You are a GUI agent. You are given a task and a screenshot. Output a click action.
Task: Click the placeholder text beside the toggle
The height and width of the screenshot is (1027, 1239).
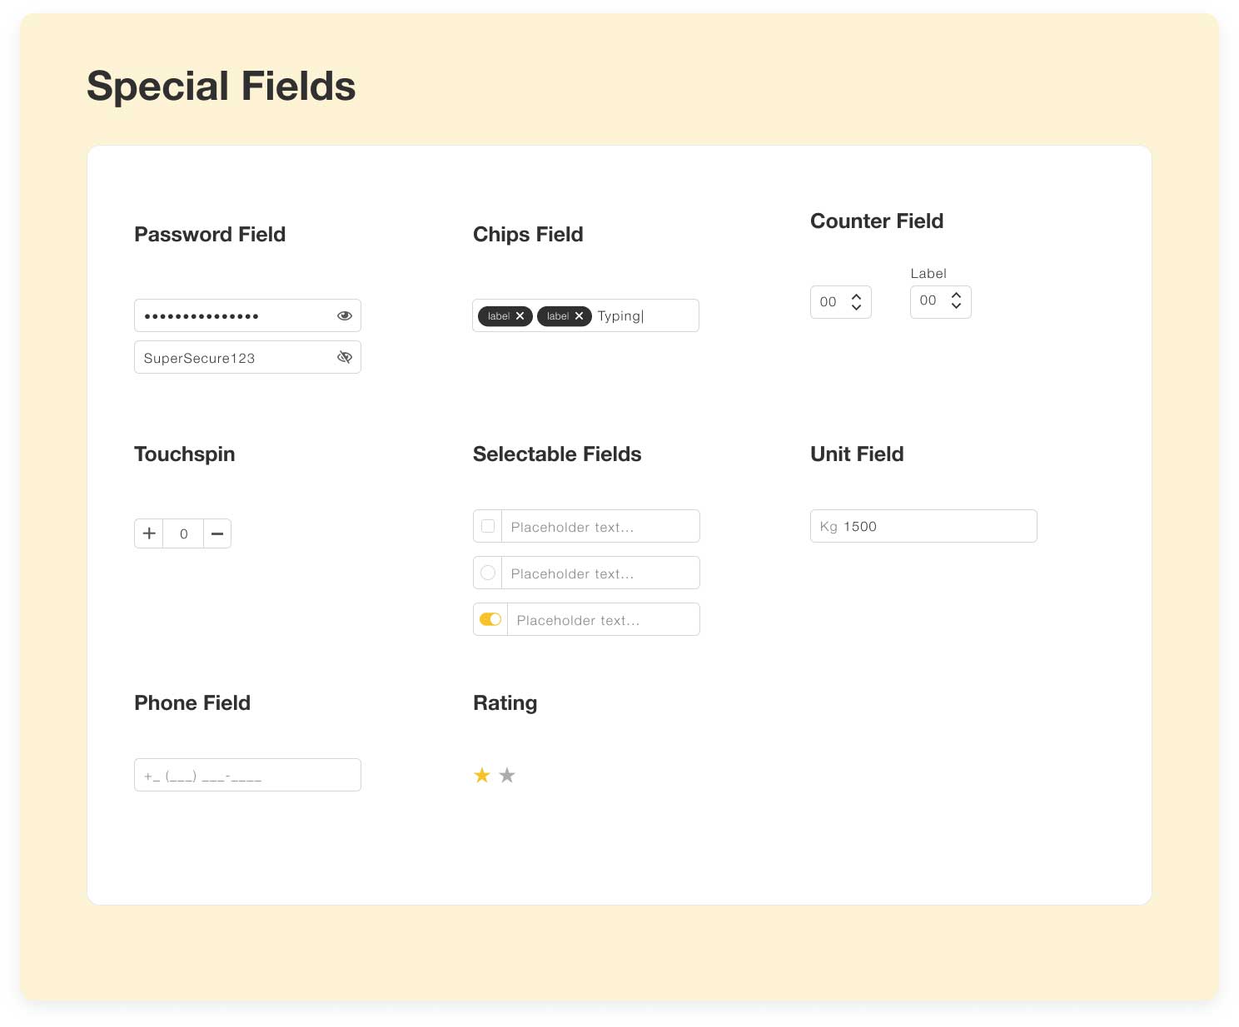(578, 620)
